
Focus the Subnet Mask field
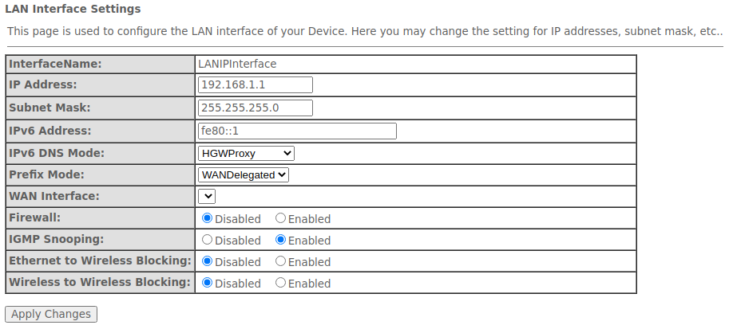(x=255, y=108)
